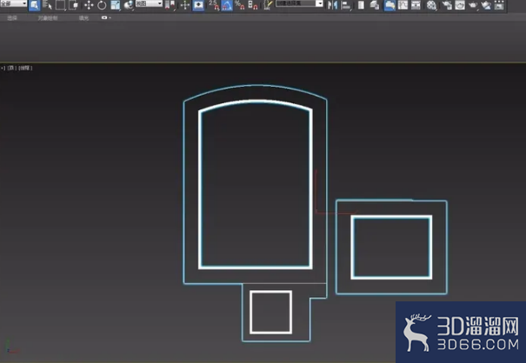Screen dimensions: 526x363
Task: Toggle the 2.5D Snaps button
Action: pyautogui.click(x=214, y=5)
